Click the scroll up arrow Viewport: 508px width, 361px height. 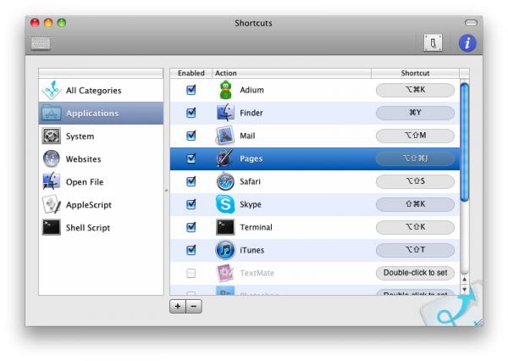pos(464,280)
